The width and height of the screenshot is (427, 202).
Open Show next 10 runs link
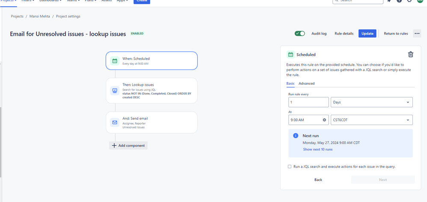point(317,150)
